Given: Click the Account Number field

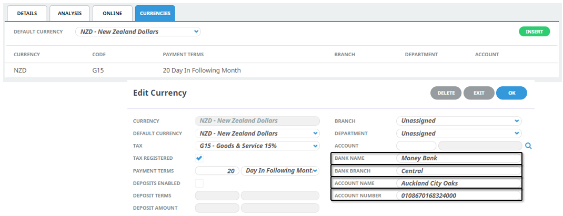Looking at the screenshot, I should tap(458, 196).
